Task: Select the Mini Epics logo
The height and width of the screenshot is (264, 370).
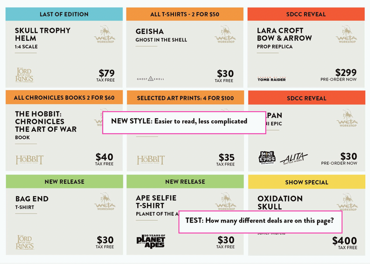Action: (x=267, y=157)
